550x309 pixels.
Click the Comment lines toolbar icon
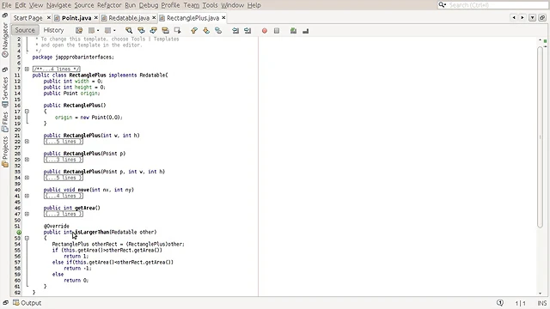[294, 31]
